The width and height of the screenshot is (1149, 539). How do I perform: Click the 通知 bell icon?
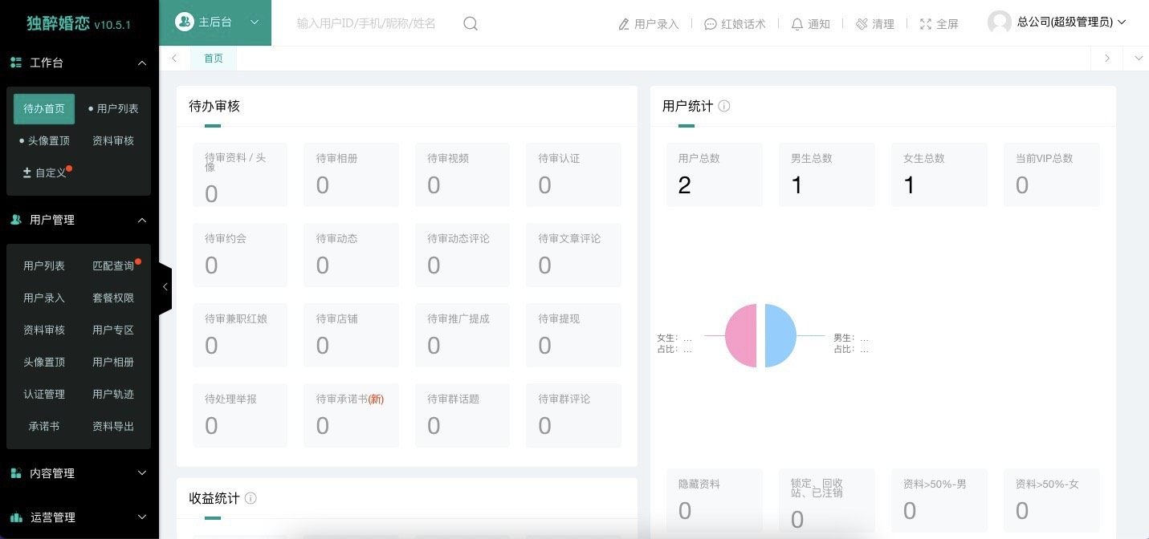(797, 24)
